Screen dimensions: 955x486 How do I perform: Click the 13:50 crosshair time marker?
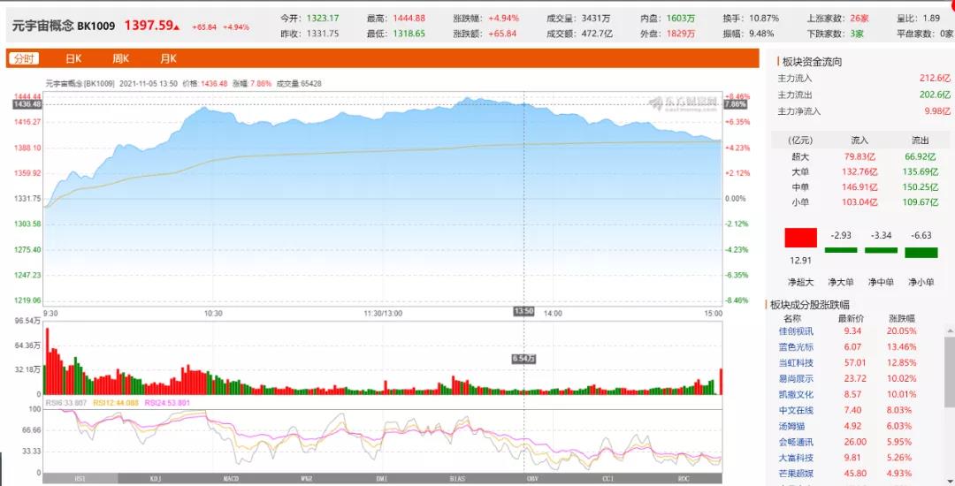coord(523,311)
